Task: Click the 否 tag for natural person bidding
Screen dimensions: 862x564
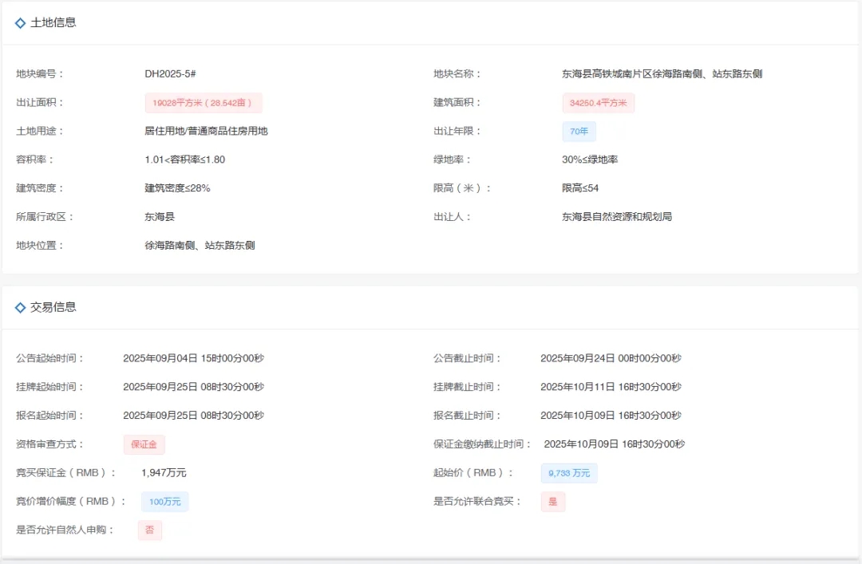Action: (149, 530)
